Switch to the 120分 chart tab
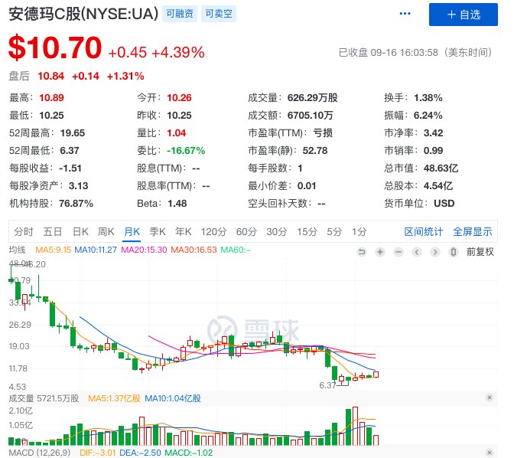The image size is (514, 458). (213, 232)
